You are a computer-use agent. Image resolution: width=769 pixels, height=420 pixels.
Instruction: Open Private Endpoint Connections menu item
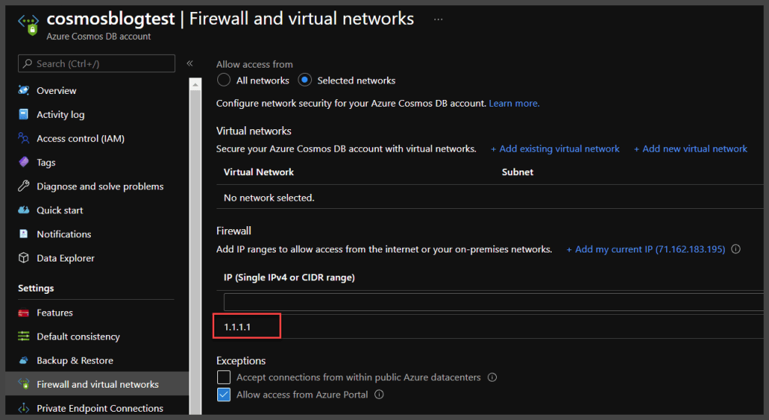(99, 409)
